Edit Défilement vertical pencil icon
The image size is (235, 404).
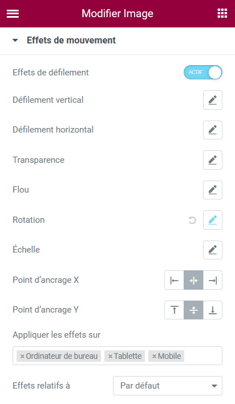213,100
